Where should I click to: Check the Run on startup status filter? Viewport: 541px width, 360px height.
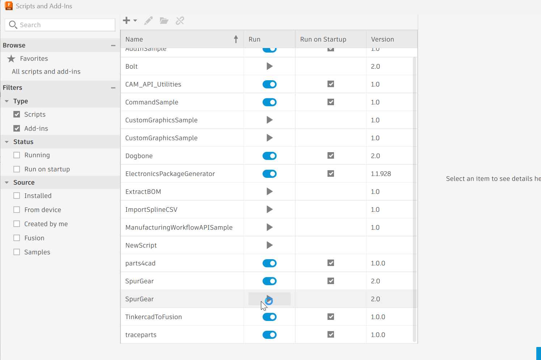coord(17,169)
